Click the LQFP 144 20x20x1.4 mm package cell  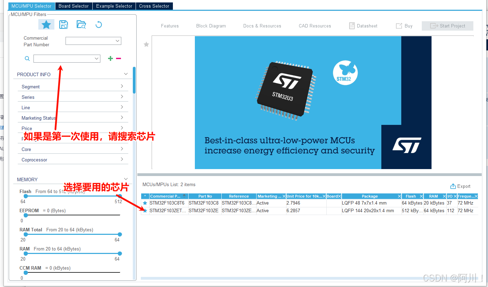[x=371, y=210]
